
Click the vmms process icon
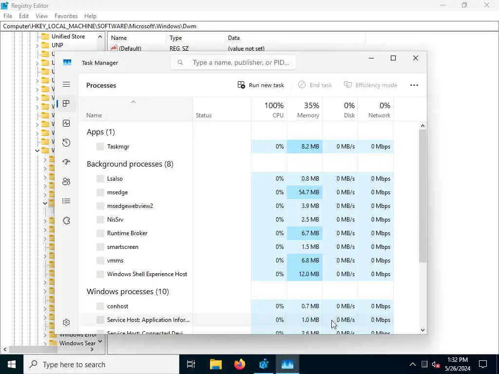100,260
